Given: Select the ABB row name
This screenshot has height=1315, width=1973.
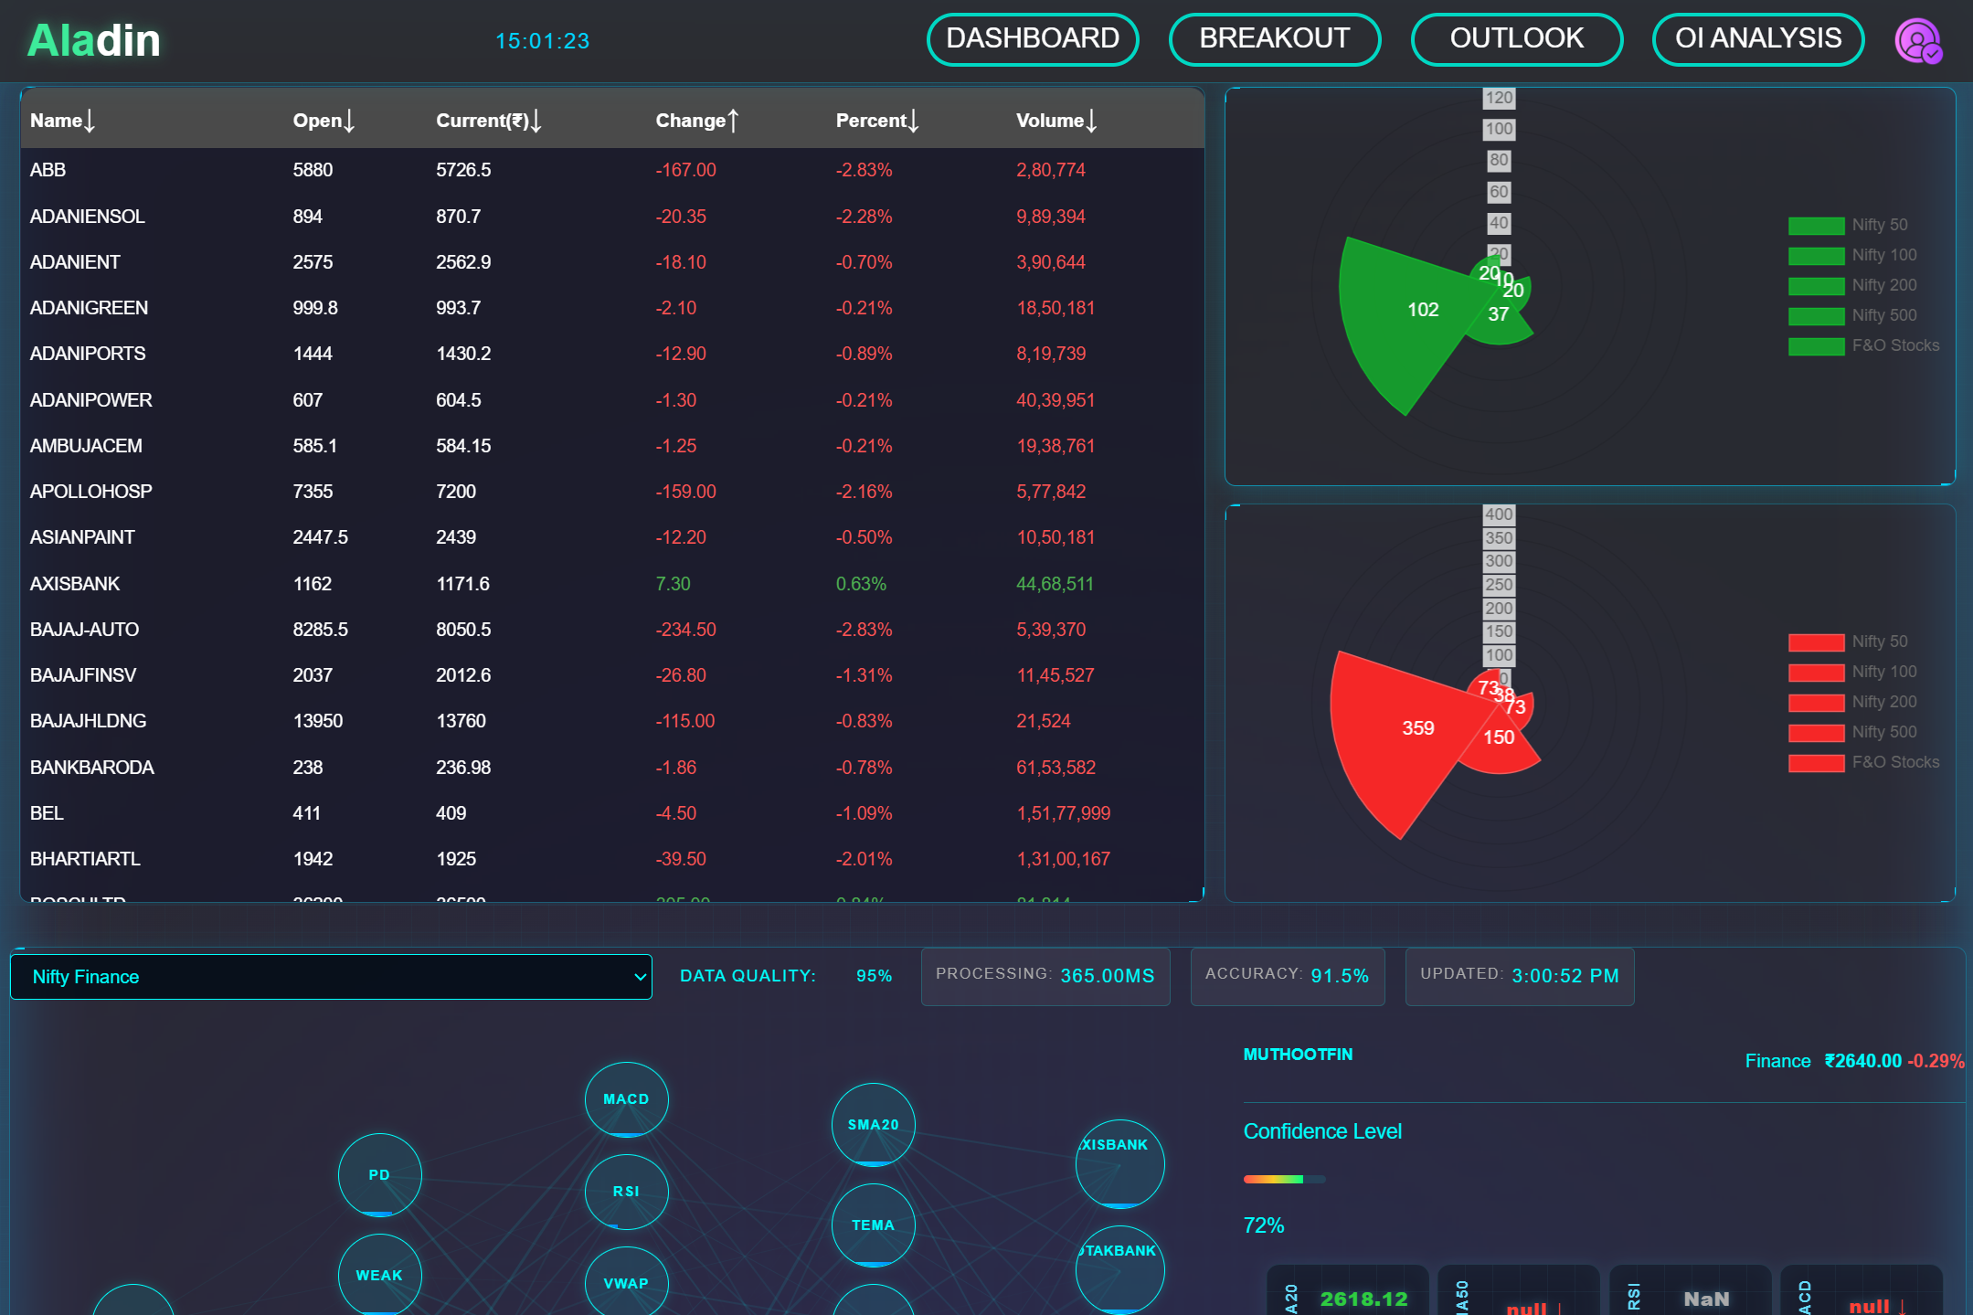Looking at the screenshot, I should 48,170.
